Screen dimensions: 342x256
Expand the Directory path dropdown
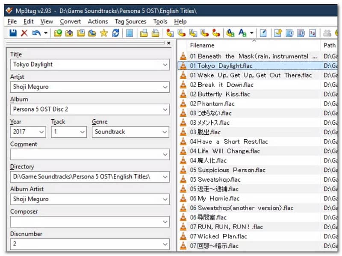165,177
